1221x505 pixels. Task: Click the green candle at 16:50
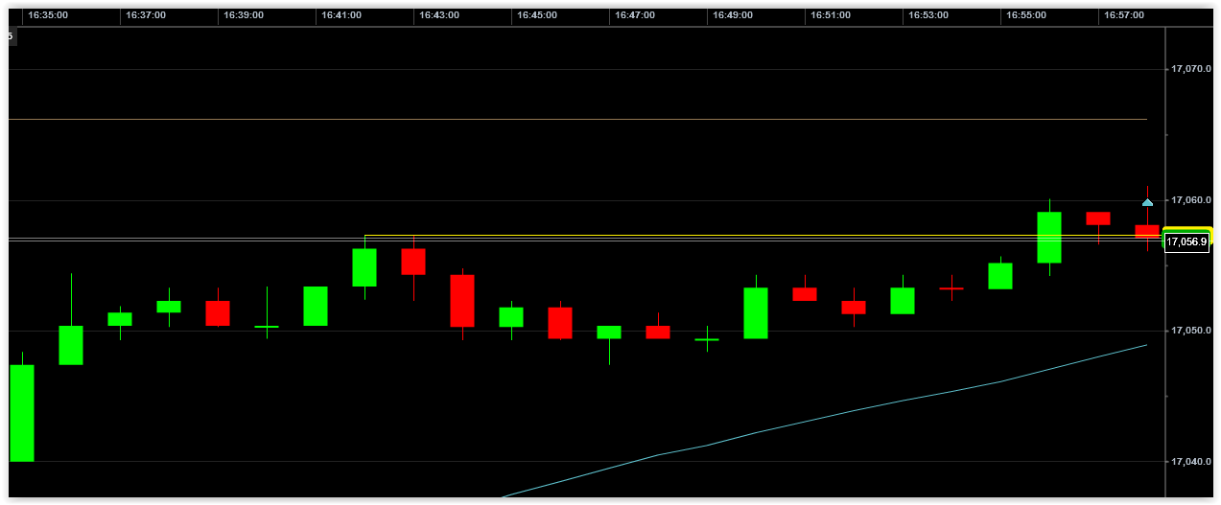[x=756, y=312]
